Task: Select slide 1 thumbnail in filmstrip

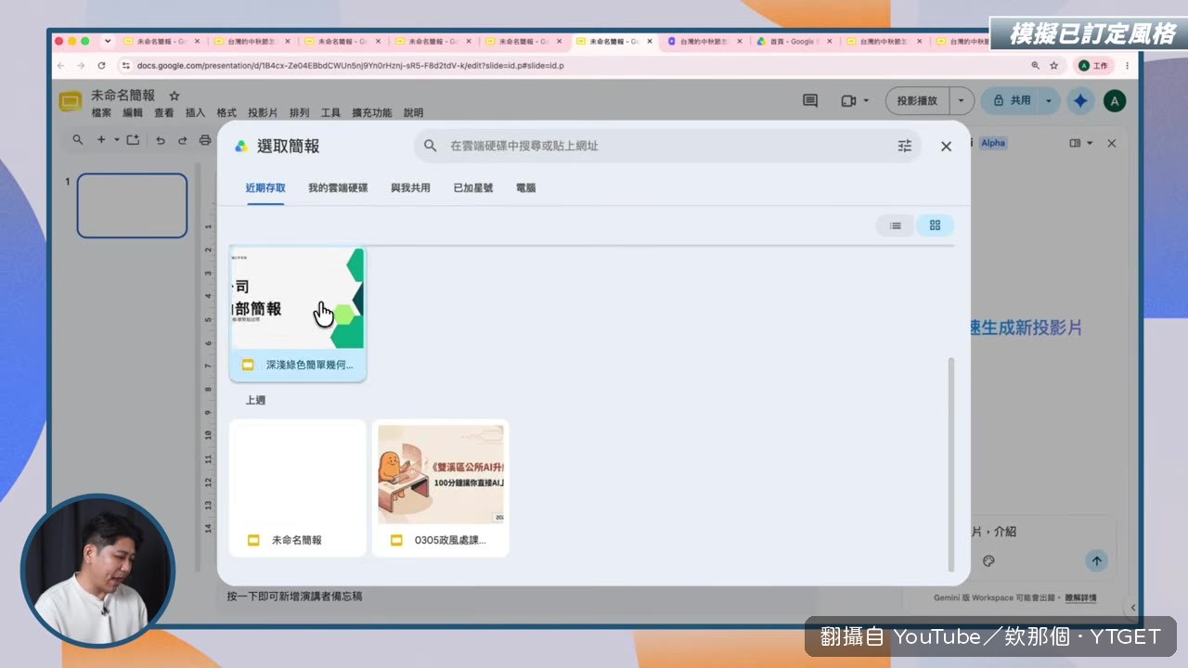Action: (x=132, y=205)
